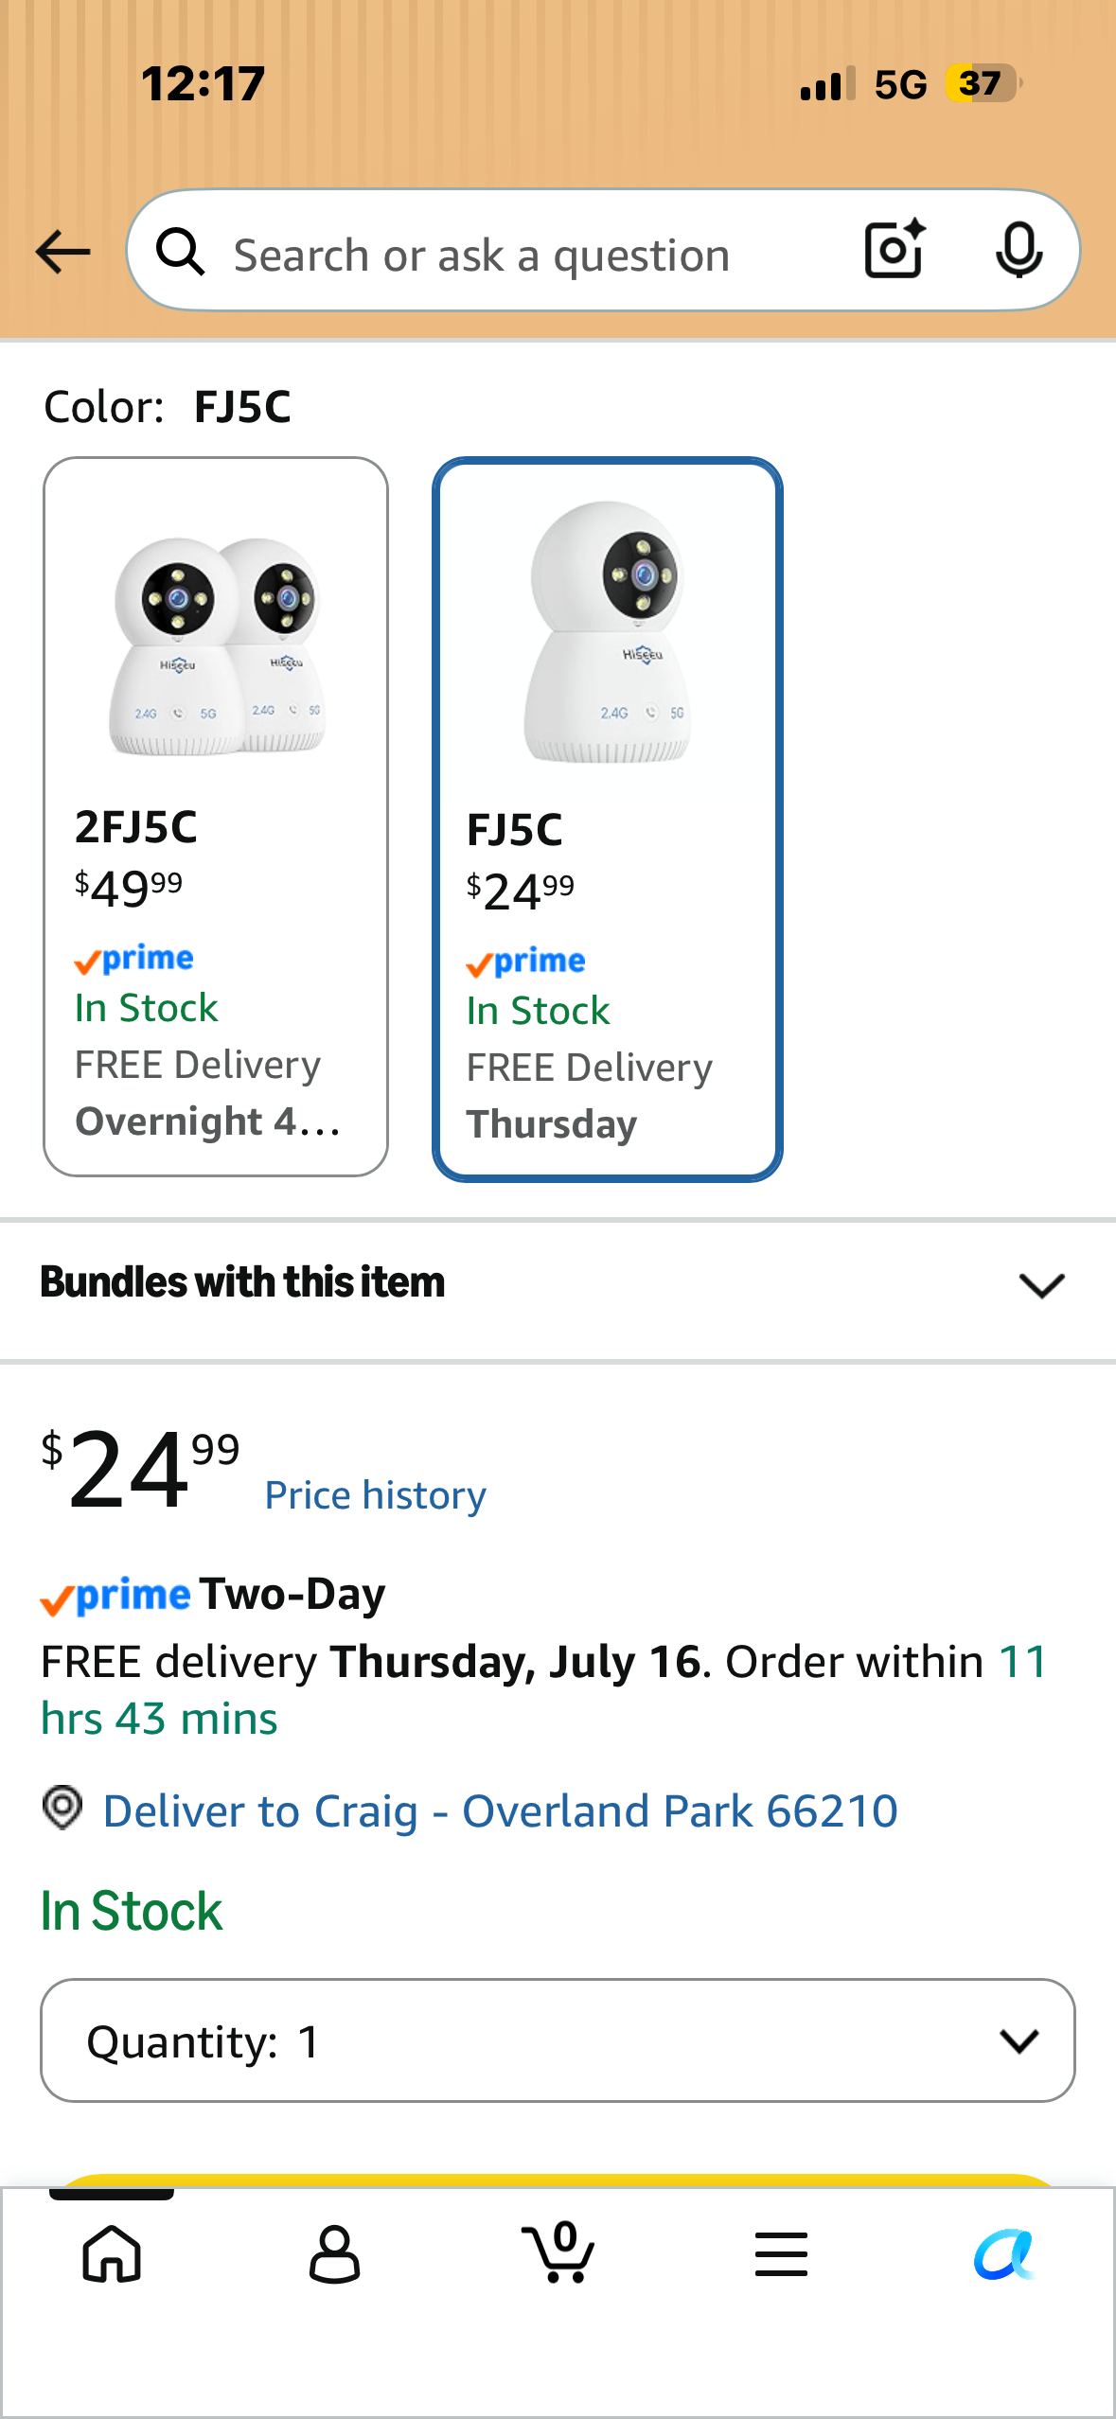
Task: Tap the Bundles section chevron arrow
Action: click(x=1042, y=1285)
